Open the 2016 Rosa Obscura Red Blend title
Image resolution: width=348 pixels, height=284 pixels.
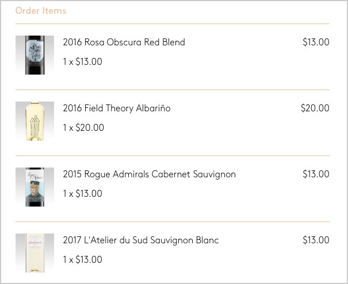[124, 42]
